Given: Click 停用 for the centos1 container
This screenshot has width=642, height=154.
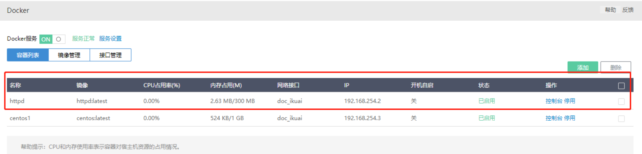Looking at the screenshot, I should (570, 118).
